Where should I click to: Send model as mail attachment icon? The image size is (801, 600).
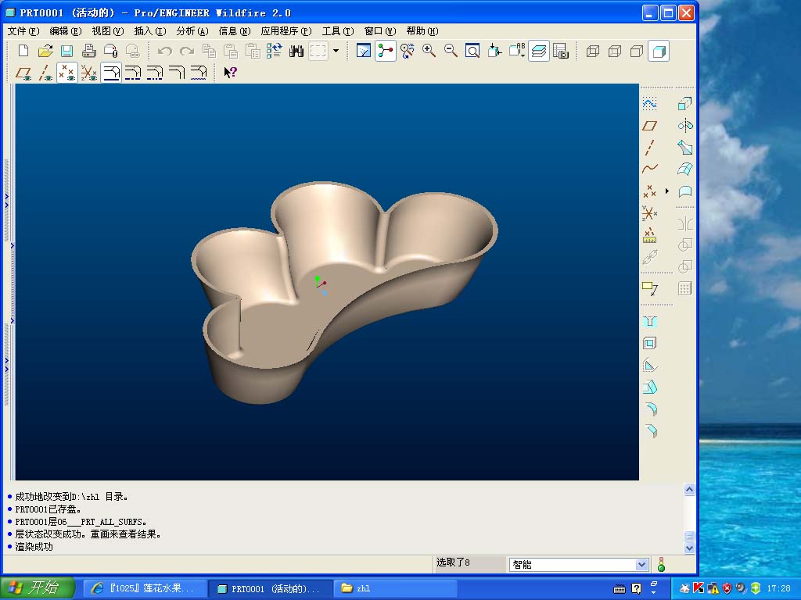point(110,51)
